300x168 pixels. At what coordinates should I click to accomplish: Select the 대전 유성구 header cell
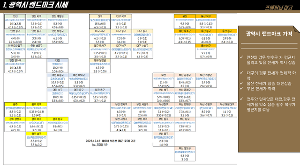pyautogui.click(x=58, y=75)
